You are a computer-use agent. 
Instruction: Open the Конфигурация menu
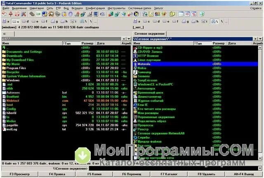tap(95, 8)
